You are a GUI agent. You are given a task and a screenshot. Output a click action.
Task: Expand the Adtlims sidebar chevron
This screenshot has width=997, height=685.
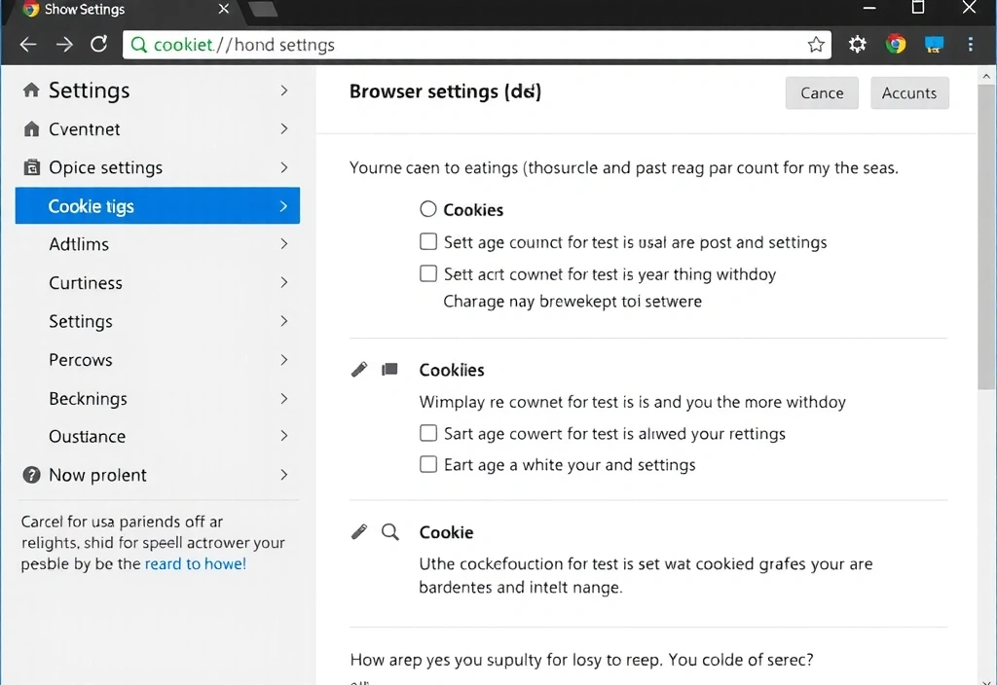[283, 244]
